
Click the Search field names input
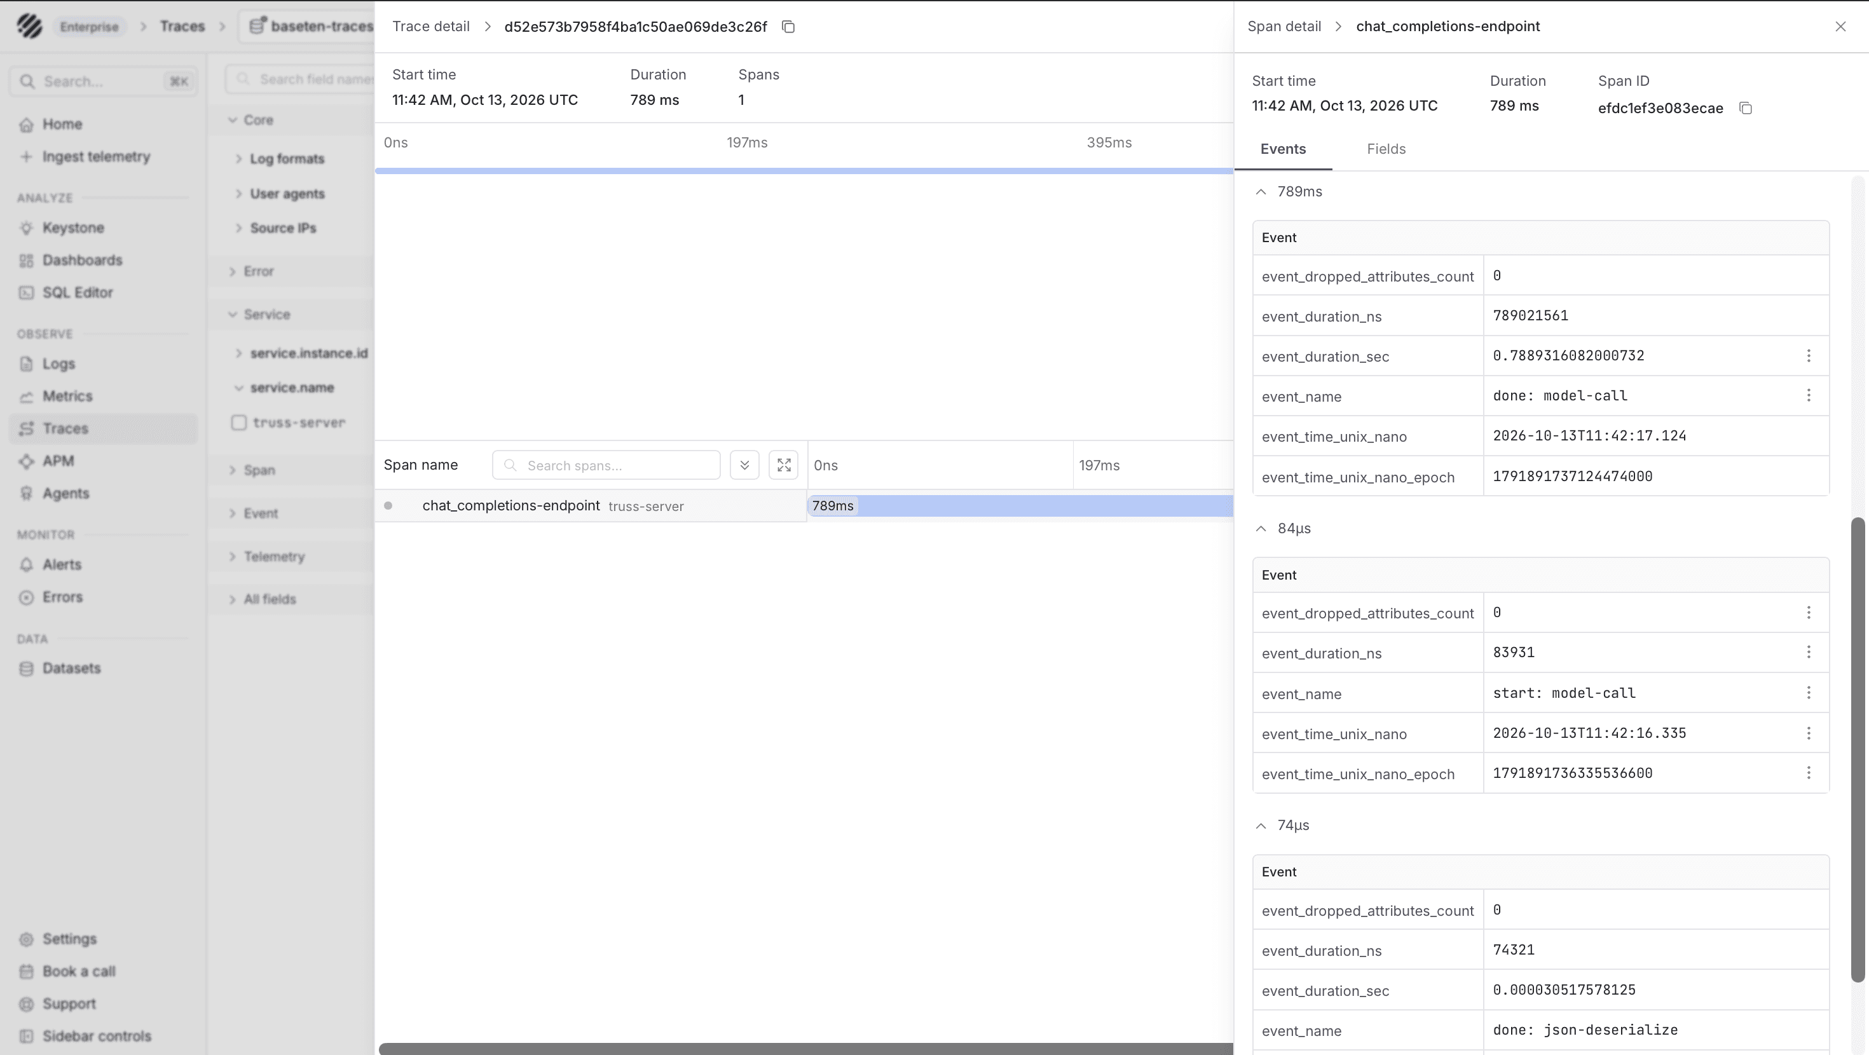click(x=299, y=79)
